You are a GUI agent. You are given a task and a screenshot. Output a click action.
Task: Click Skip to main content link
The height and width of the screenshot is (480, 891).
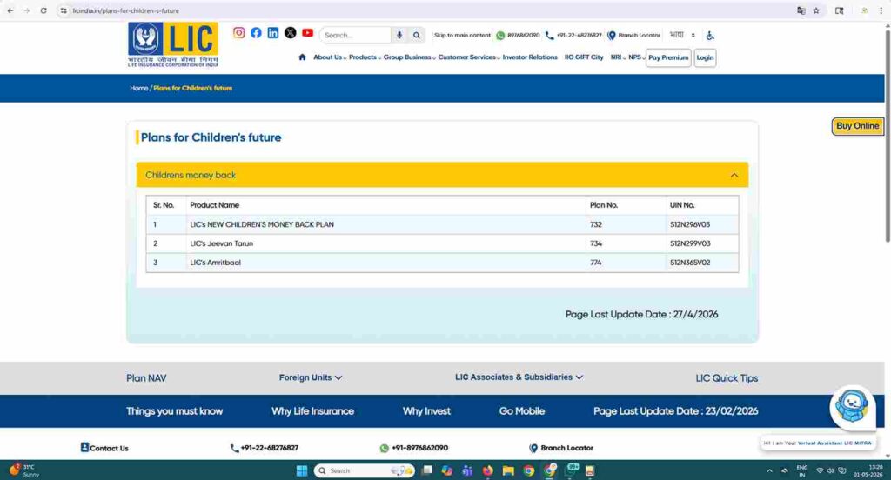[462, 36]
